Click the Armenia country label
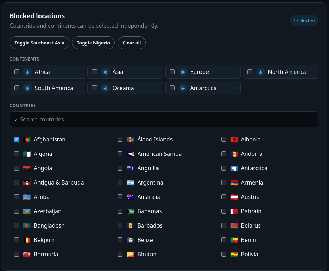The width and height of the screenshot is (329, 271). click(x=252, y=183)
